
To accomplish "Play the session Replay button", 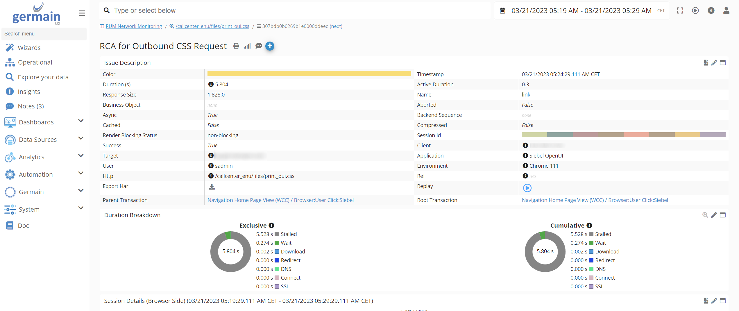I will (527, 188).
